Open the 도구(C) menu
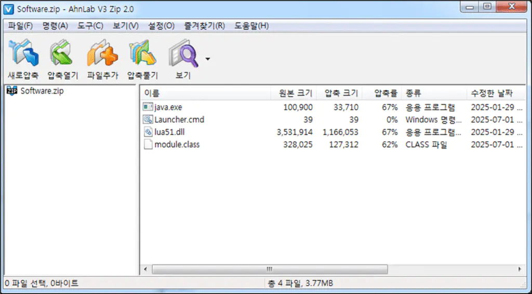Viewport: 532px width, 294px height. click(x=90, y=26)
